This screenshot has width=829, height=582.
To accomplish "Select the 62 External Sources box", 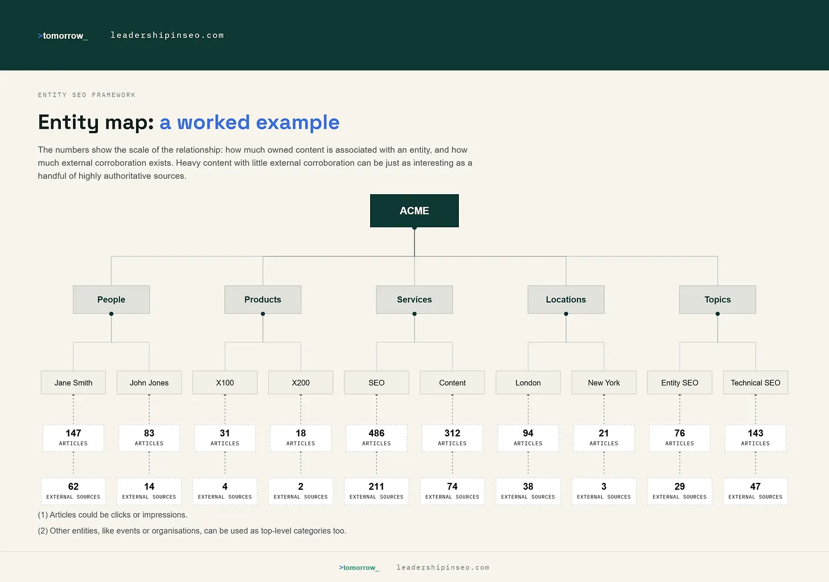I will [73, 491].
